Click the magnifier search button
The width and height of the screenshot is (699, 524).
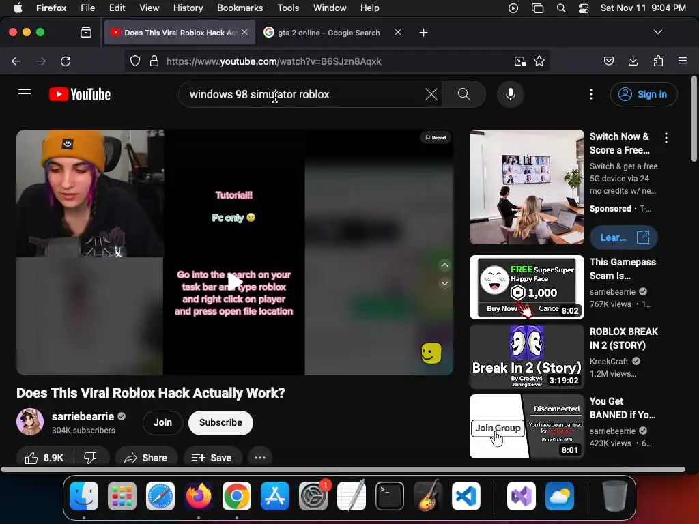(464, 94)
